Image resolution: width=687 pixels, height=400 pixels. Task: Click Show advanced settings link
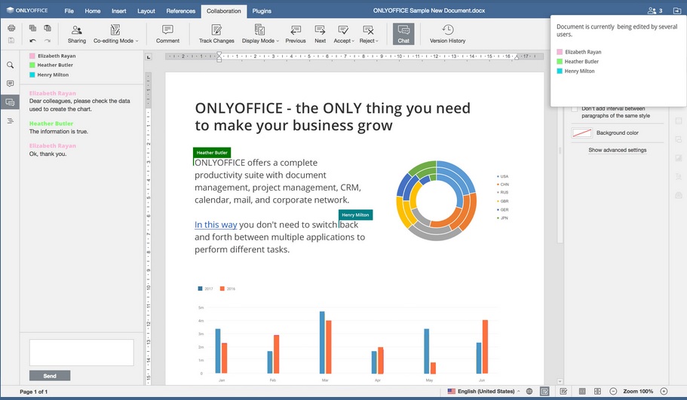pos(617,150)
